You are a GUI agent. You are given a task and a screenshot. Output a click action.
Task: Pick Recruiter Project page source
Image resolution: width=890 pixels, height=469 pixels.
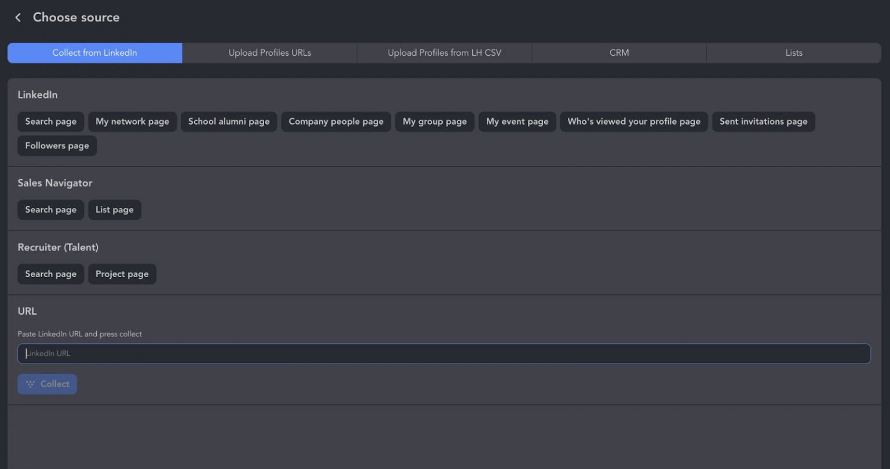coord(122,274)
